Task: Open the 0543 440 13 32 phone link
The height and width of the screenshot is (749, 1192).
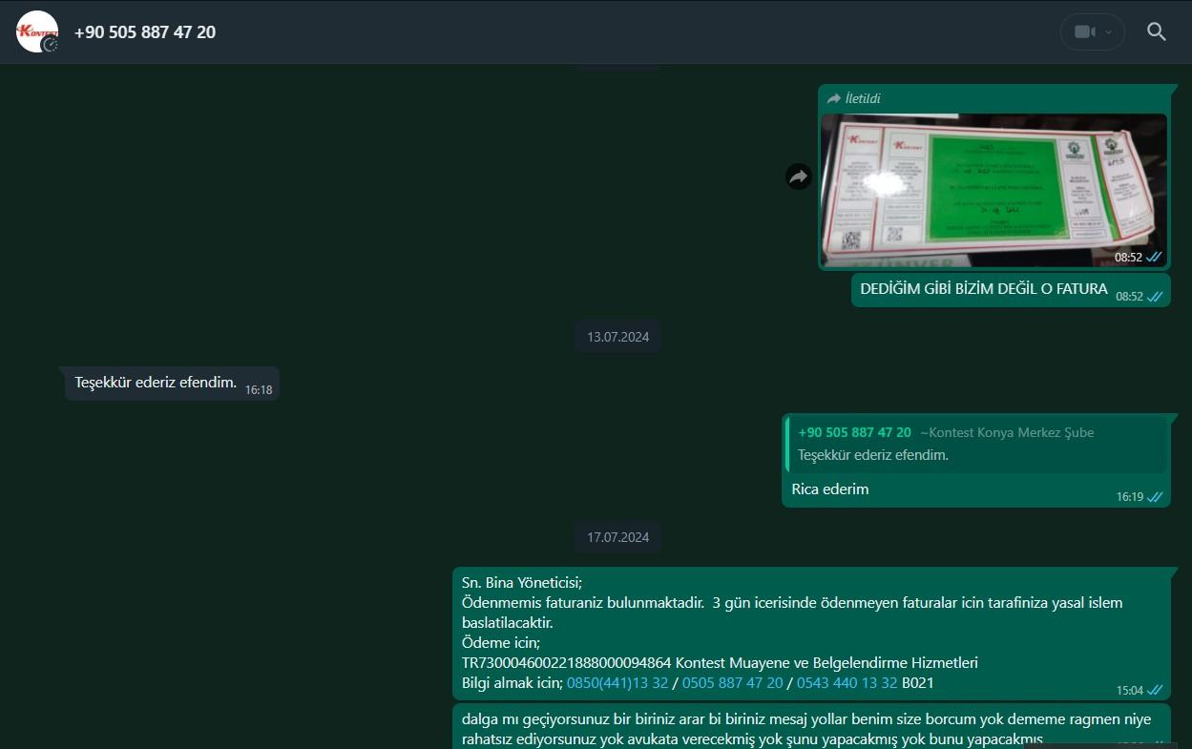Action: 847,682
